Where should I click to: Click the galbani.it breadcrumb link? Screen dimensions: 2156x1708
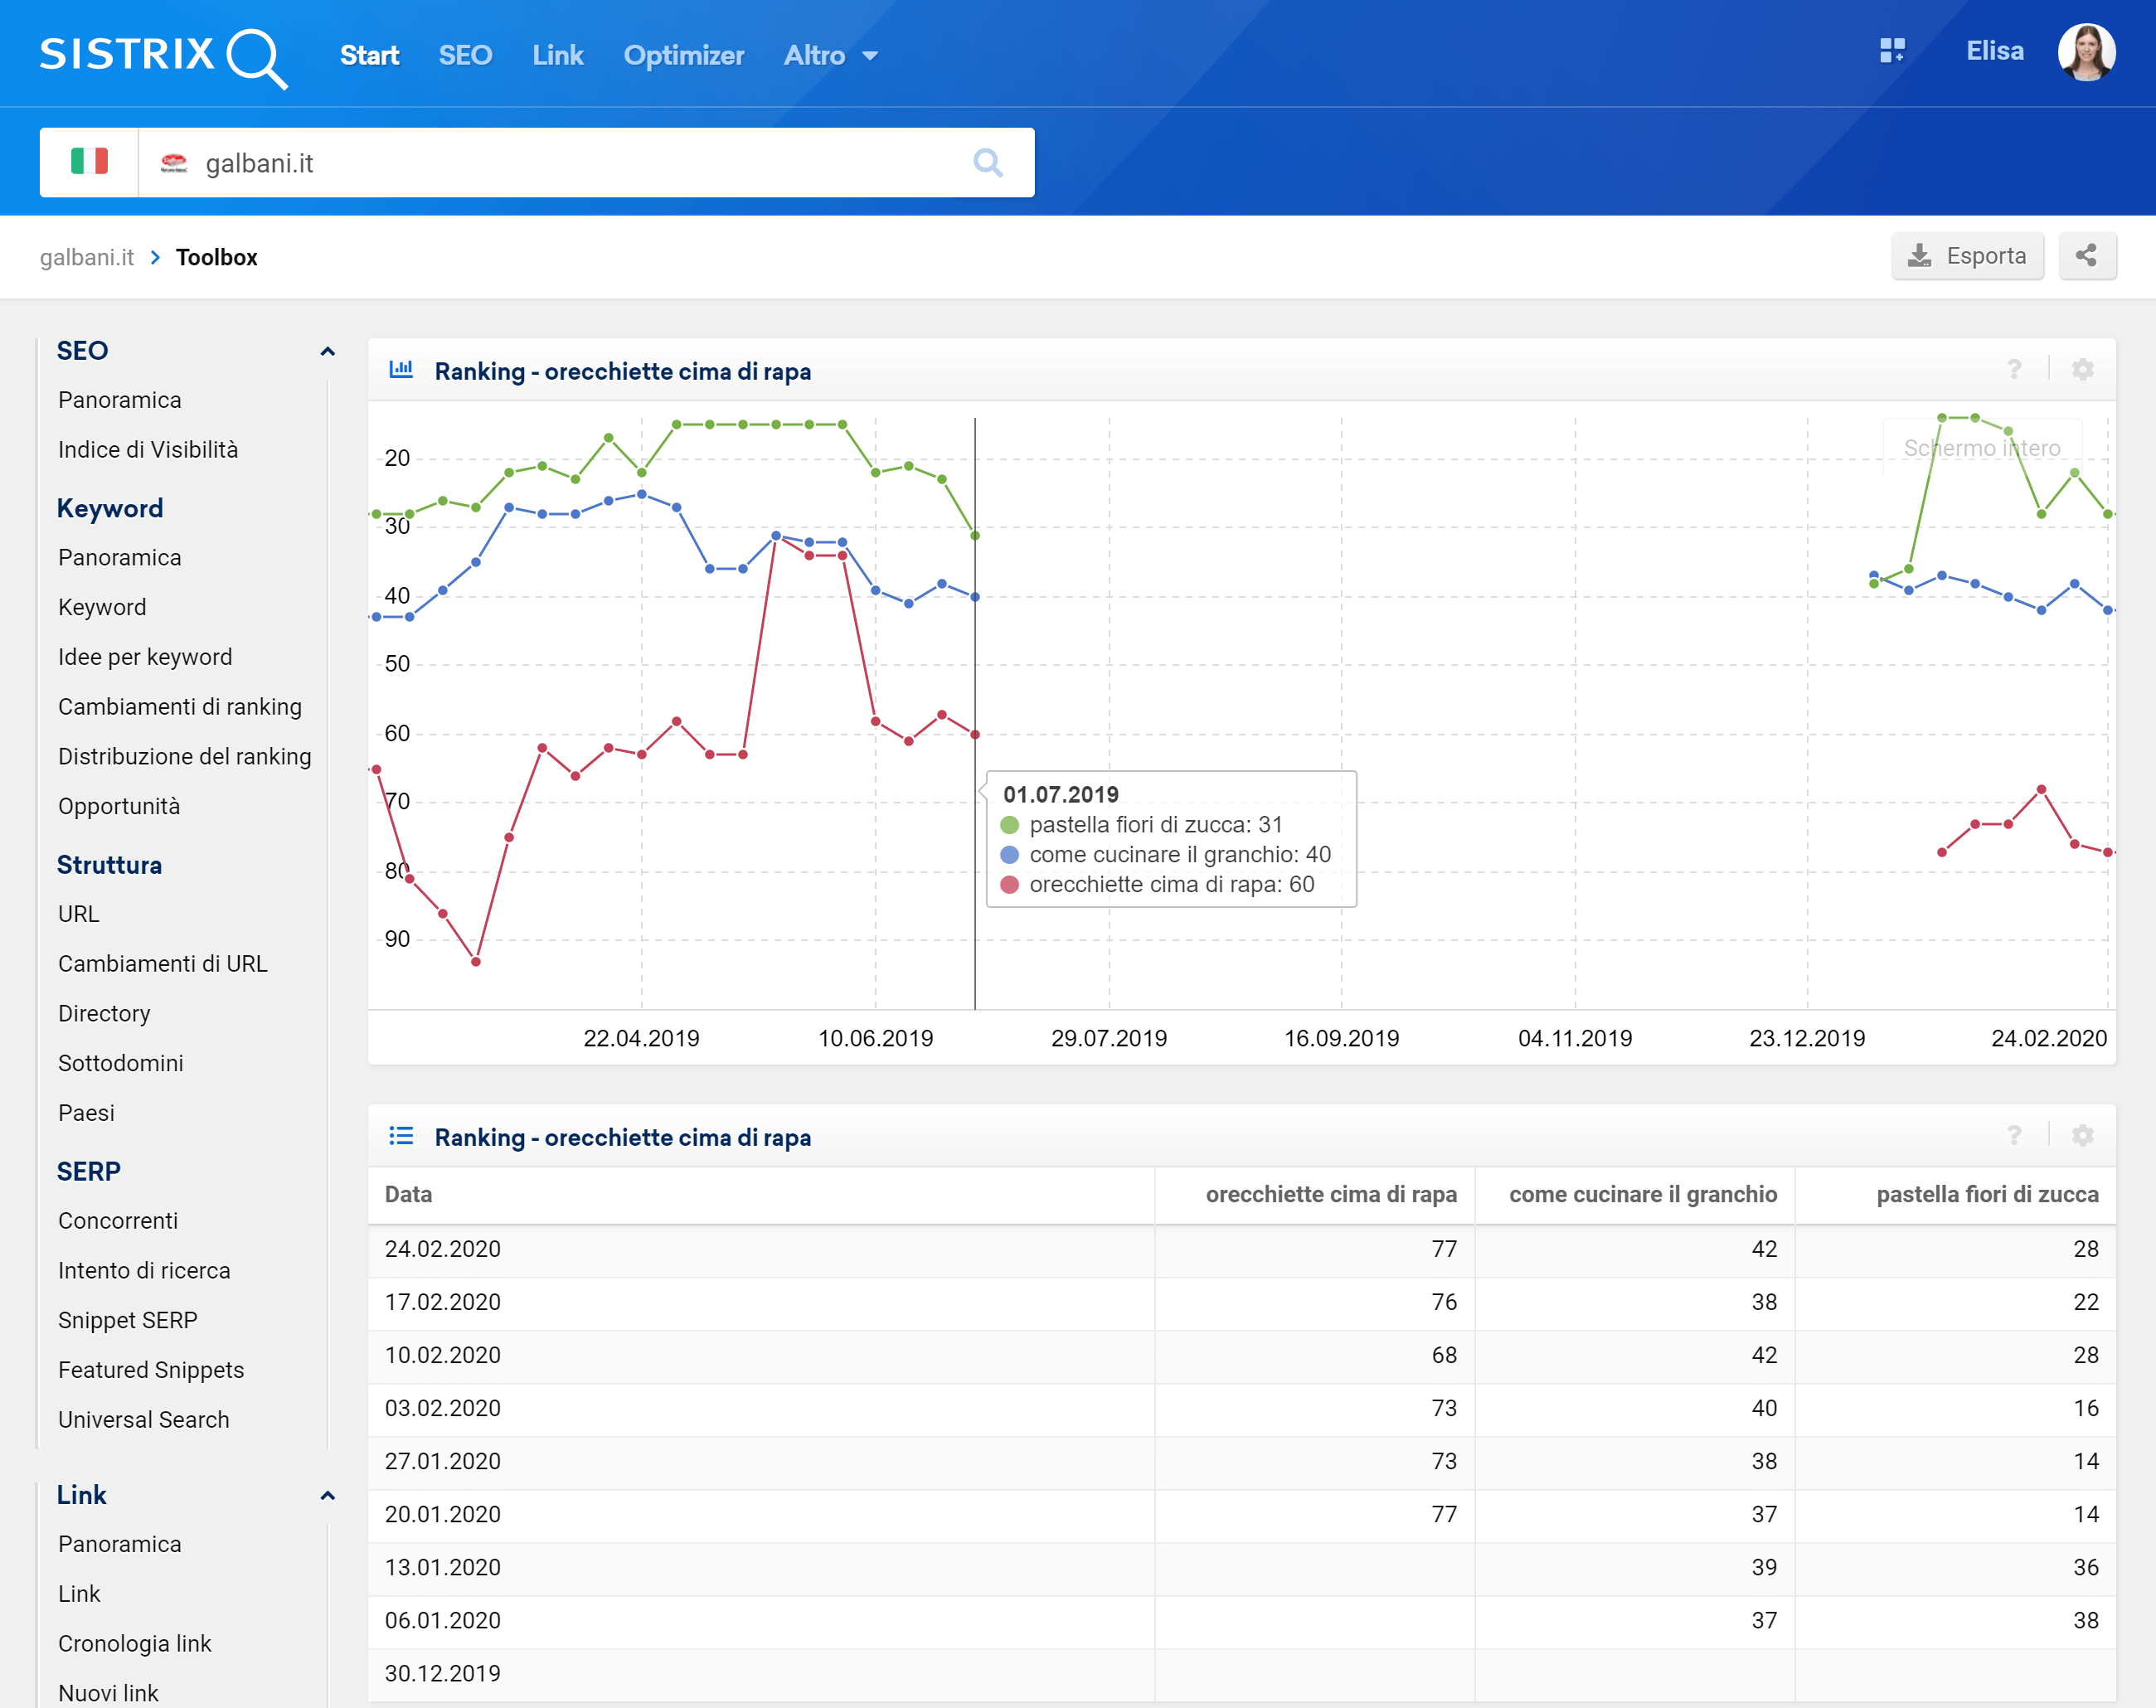click(x=85, y=257)
